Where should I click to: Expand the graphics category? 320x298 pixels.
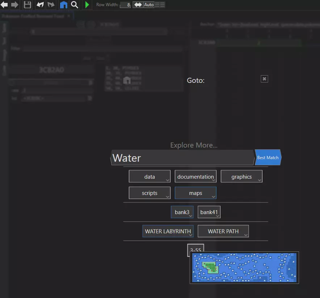click(x=241, y=176)
